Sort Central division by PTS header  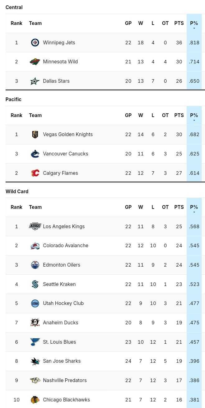(x=179, y=23)
